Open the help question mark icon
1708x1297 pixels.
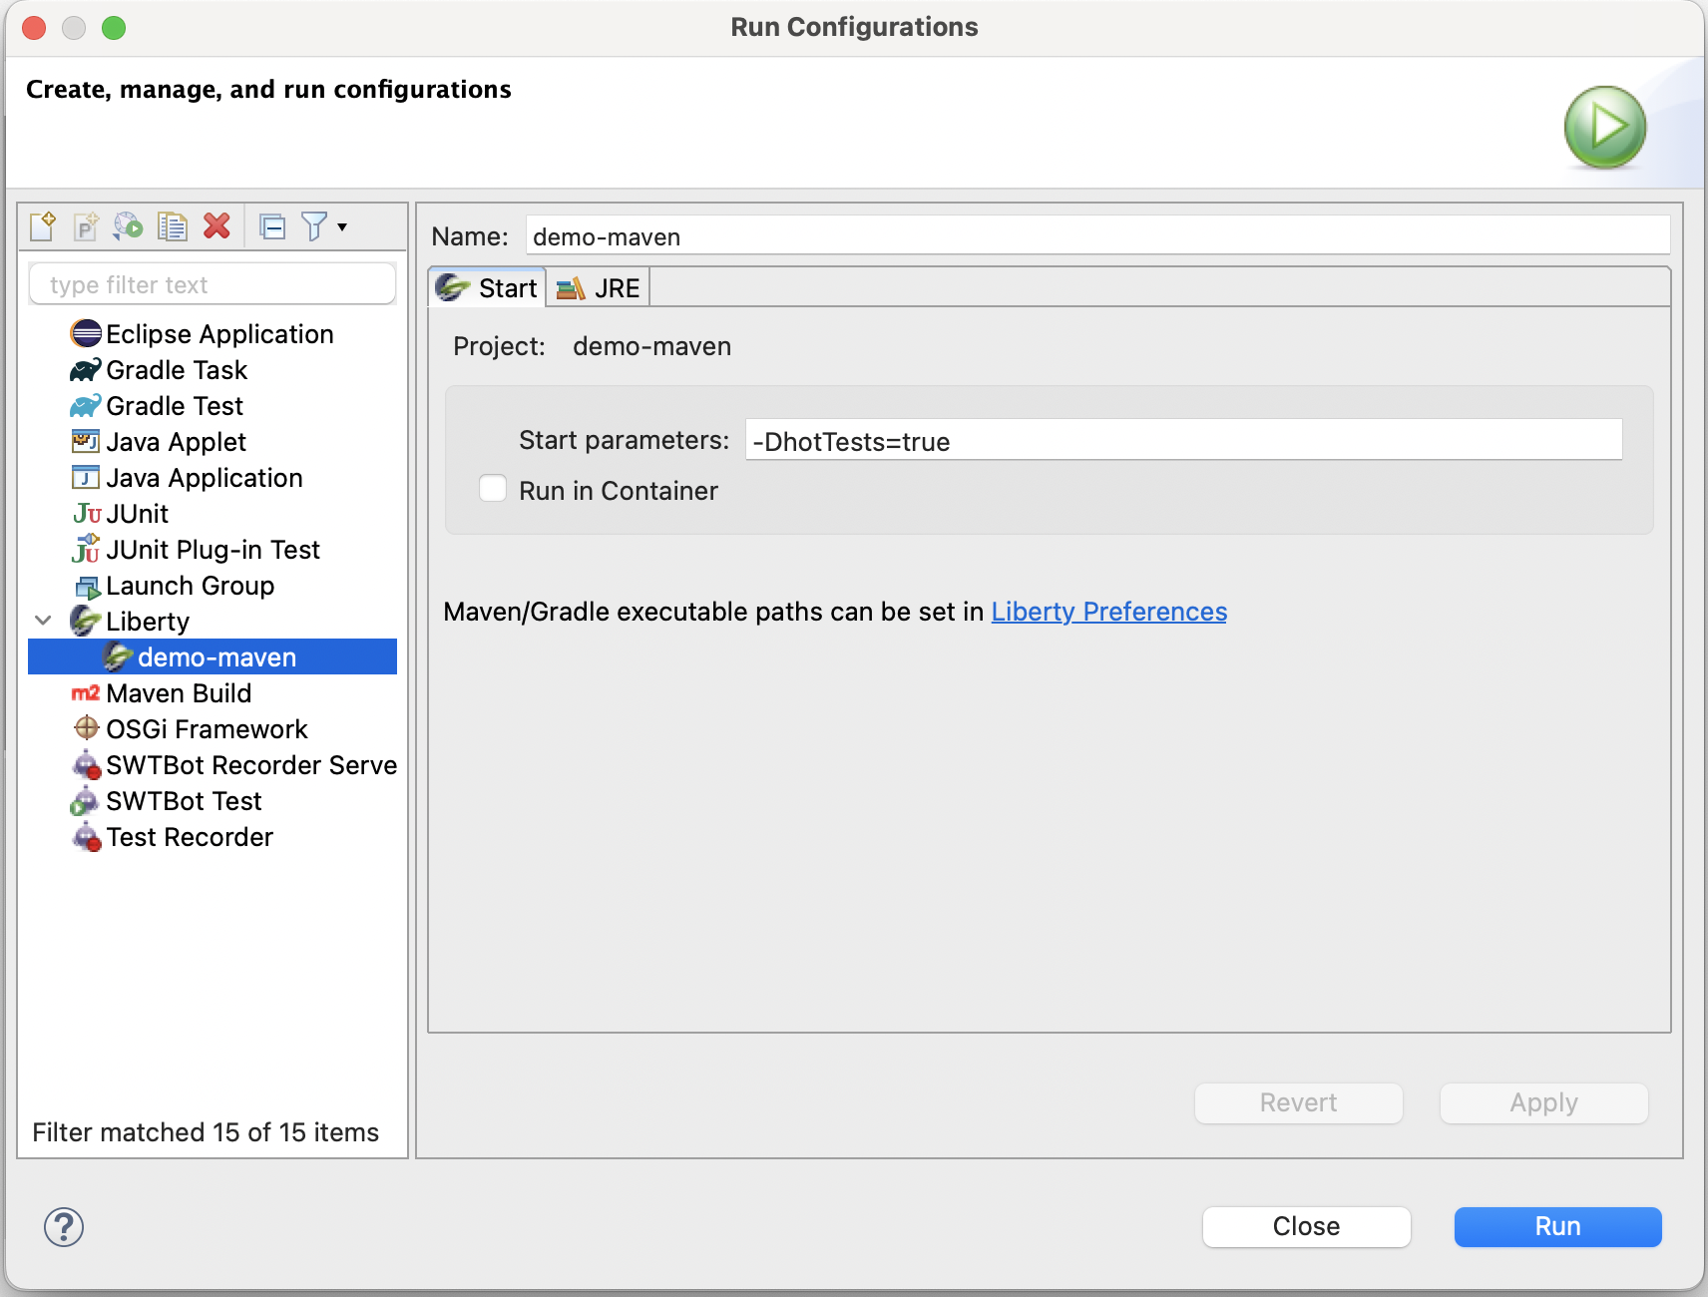coord(64,1227)
